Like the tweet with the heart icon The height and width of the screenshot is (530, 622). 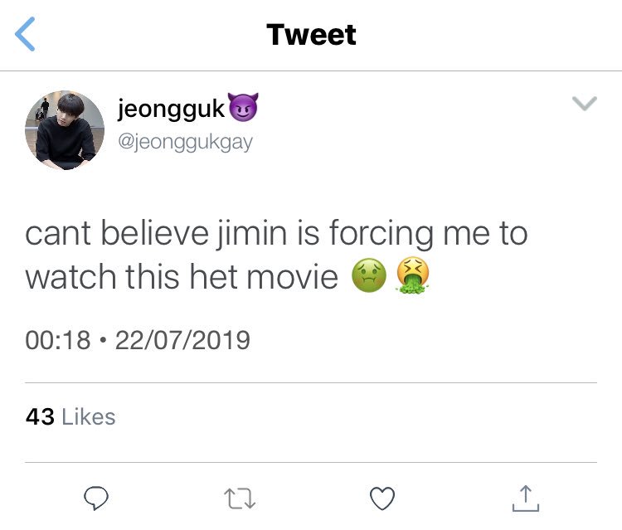[382, 498]
